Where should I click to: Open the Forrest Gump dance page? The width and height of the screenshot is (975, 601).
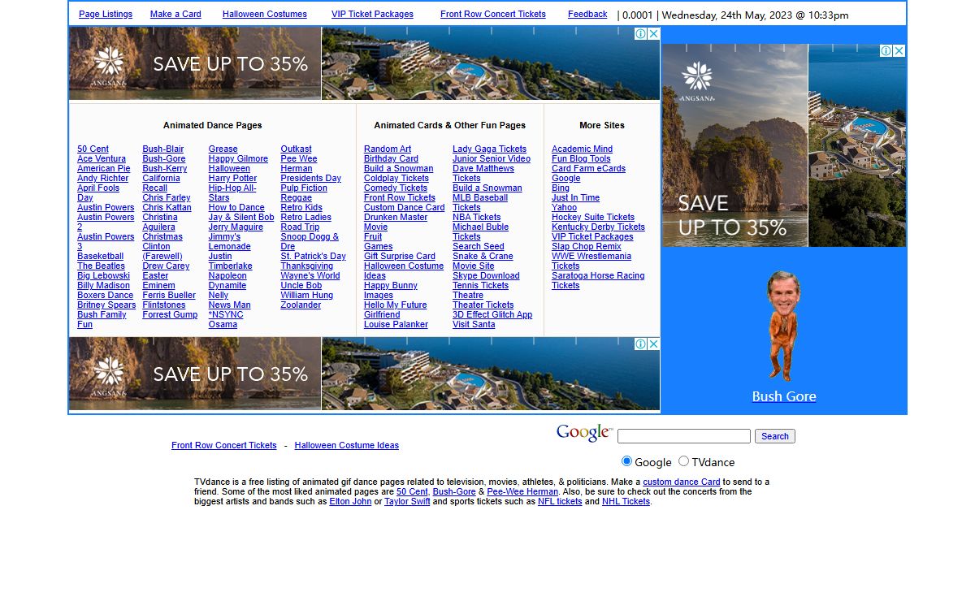coord(170,314)
